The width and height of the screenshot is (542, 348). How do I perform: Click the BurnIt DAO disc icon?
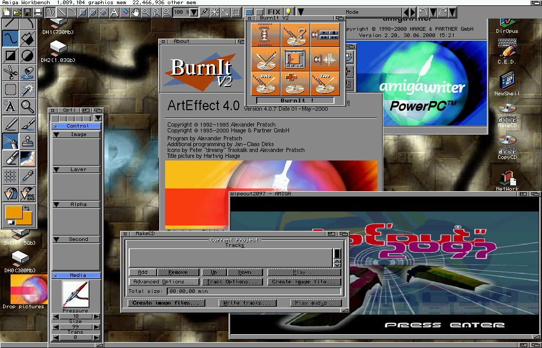point(266,84)
